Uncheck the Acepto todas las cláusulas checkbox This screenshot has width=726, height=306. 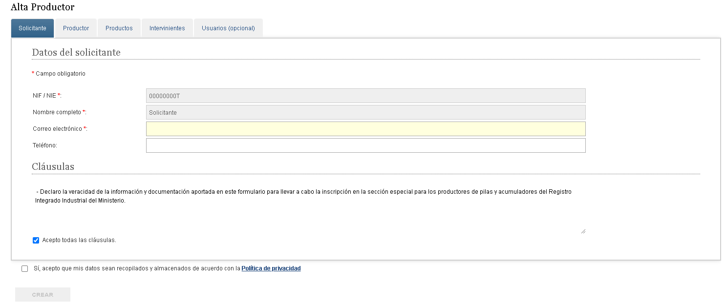coord(36,240)
